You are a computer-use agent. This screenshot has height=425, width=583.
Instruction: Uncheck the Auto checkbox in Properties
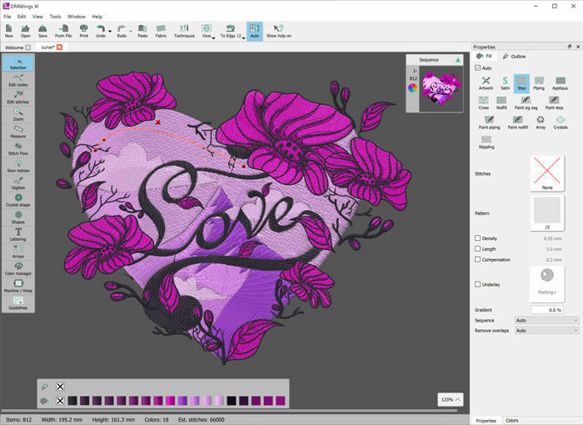pos(478,67)
